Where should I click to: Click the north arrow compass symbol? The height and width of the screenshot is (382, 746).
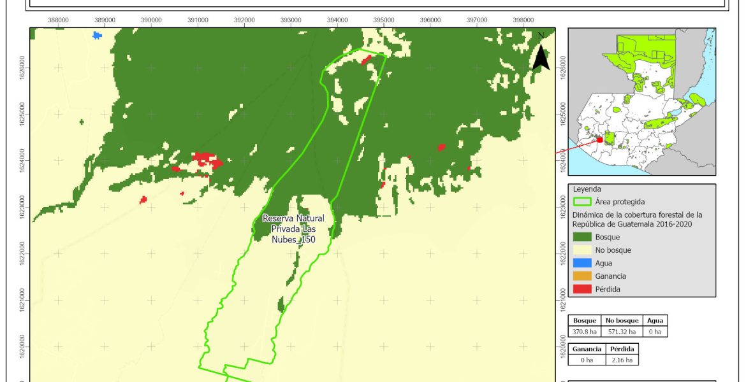tap(541, 52)
